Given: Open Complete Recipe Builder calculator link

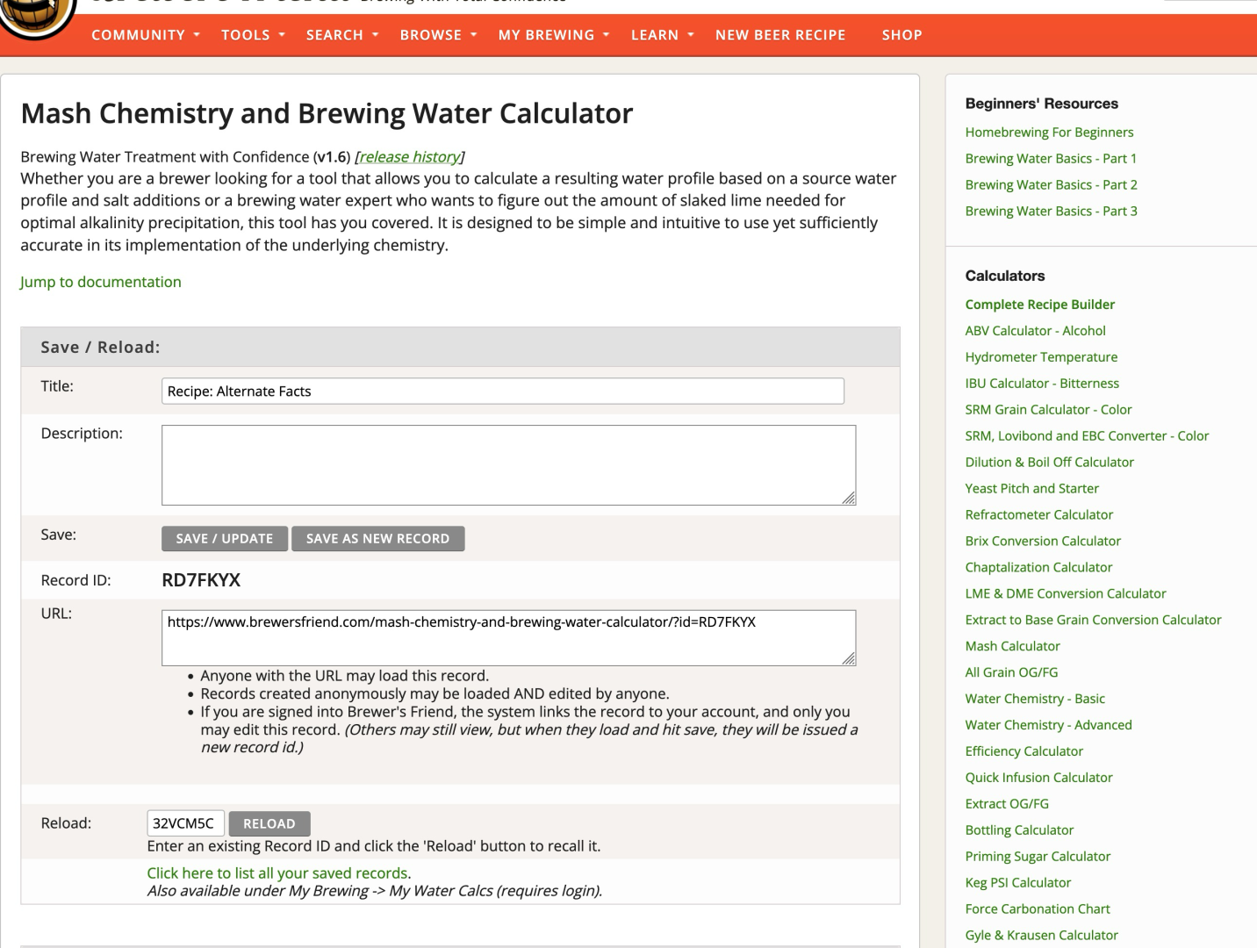Looking at the screenshot, I should tap(1039, 305).
